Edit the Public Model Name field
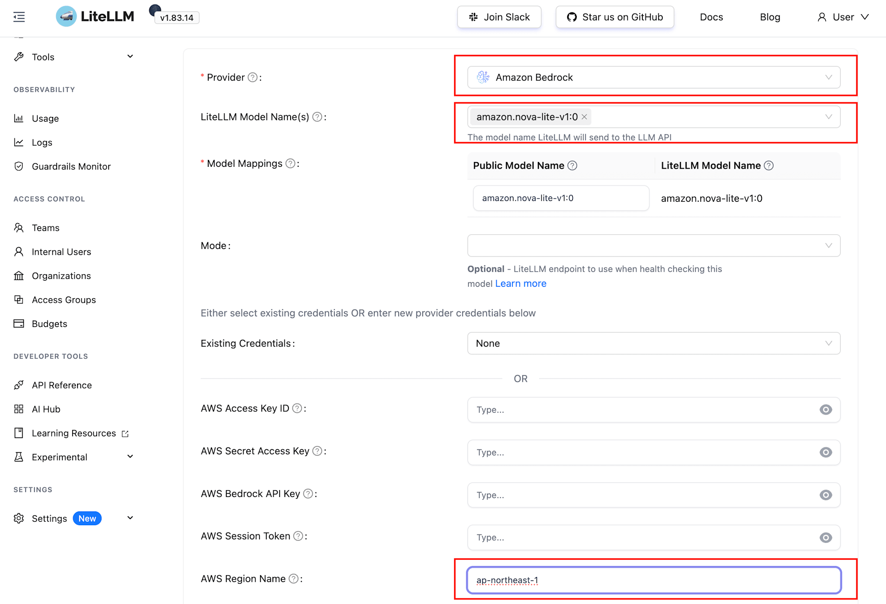The image size is (886, 604). (x=561, y=198)
